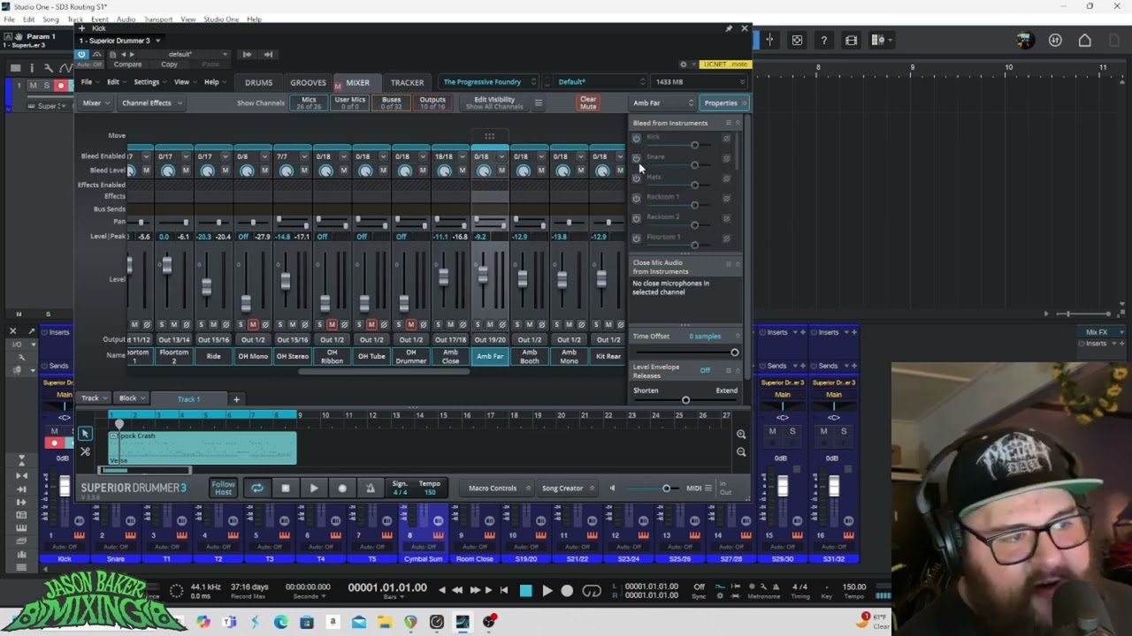Image resolution: width=1132 pixels, height=636 pixels.
Task: Open Microsoft Edge from the taskbar
Action: [x=281, y=622]
